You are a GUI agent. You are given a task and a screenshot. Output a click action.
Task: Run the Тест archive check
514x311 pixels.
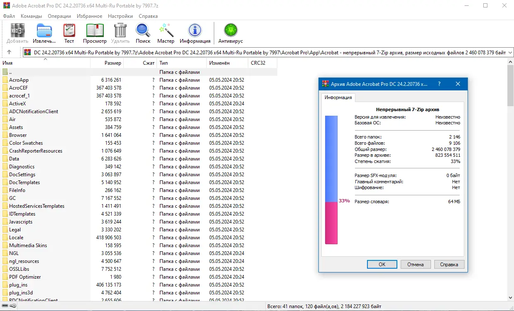[69, 31]
